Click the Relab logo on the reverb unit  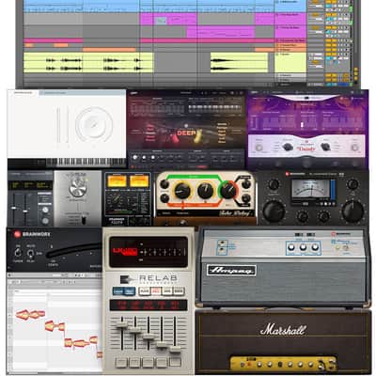149,279
